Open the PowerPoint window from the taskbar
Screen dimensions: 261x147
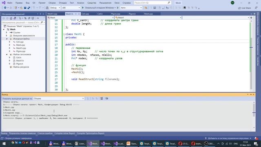point(132,143)
